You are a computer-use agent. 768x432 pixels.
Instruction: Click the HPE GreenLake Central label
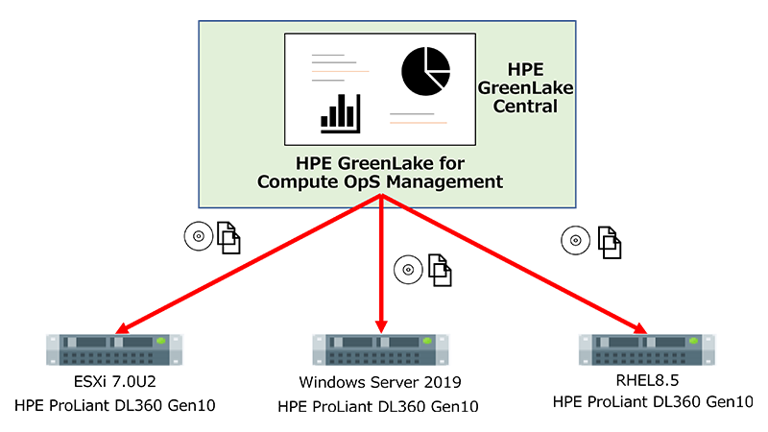coord(525,87)
